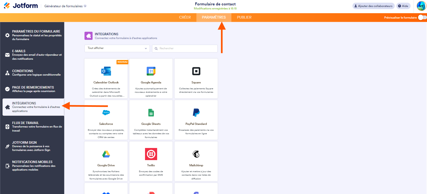Viewport: 427px width, 194px height.
Task: Open the Salesforce integration icon
Action: click(106, 112)
